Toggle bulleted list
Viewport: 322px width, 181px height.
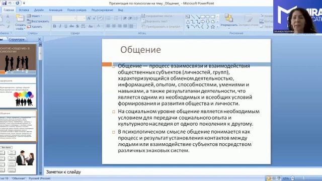click(x=109, y=18)
